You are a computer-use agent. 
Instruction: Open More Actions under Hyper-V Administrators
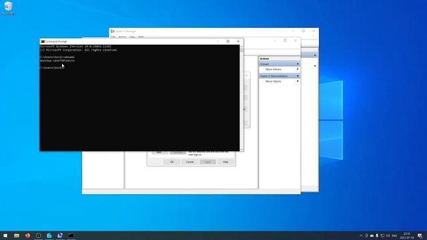[x=273, y=81]
